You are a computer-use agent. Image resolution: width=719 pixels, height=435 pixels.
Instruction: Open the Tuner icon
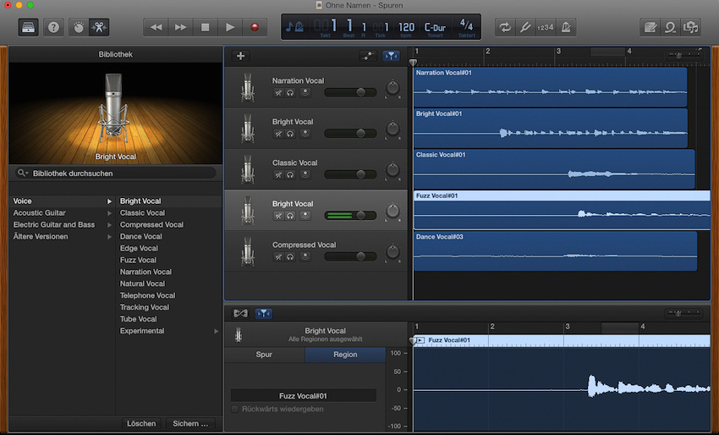click(525, 27)
